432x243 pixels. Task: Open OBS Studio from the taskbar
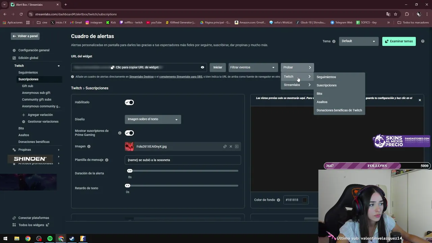[39, 239]
